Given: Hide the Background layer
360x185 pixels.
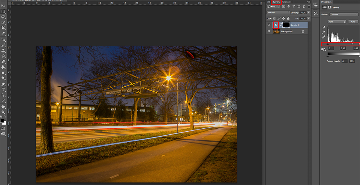Looking at the screenshot, I should click(x=269, y=31).
